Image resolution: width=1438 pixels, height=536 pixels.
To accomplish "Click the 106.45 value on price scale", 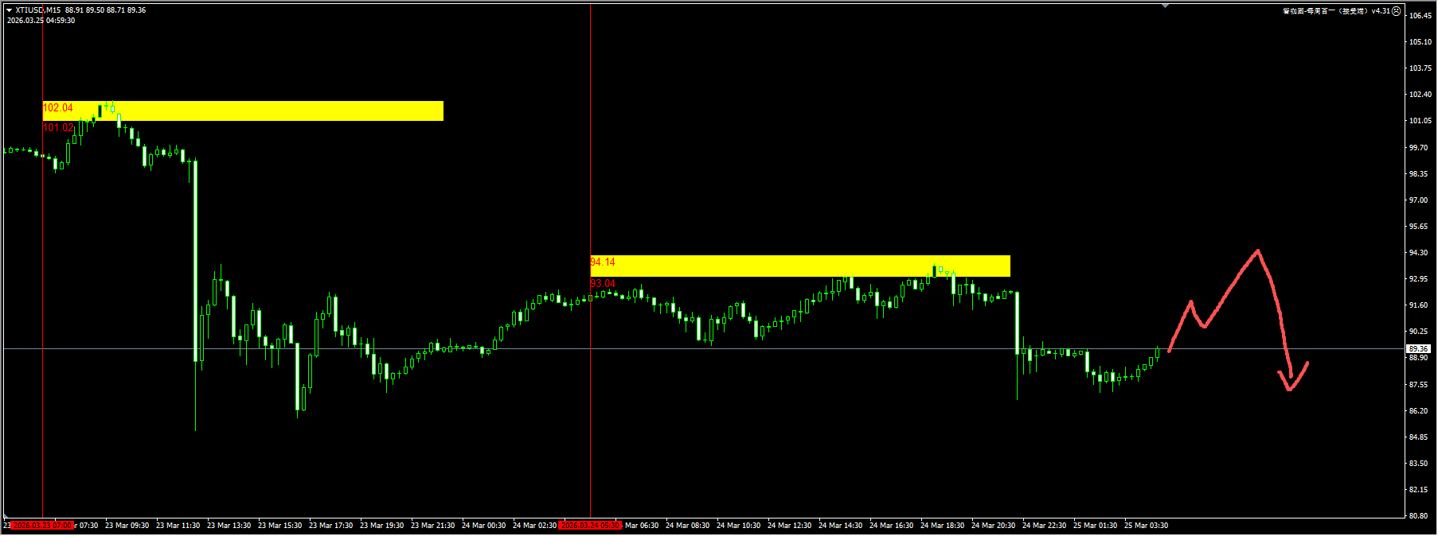I will coord(1420,16).
